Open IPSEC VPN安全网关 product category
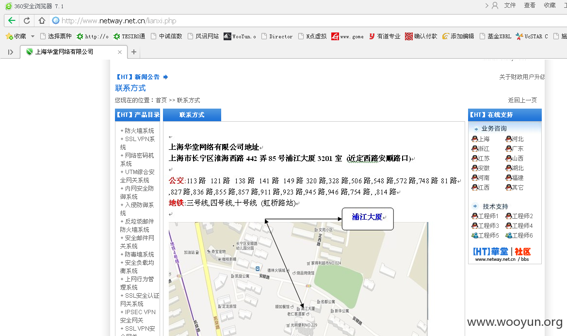Image resolution: width=567 pixels, height=336 pixels. [x=138, y=316]
